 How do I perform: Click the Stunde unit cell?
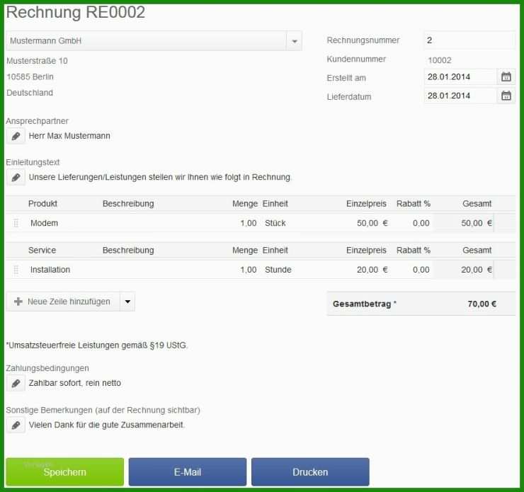[278, 270]
